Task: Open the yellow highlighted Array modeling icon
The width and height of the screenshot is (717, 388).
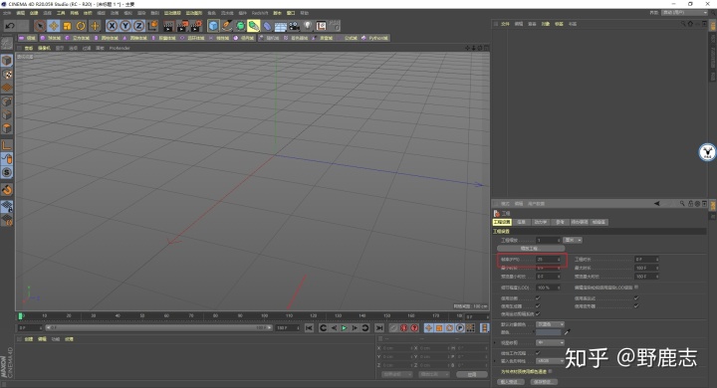Action: point(254,26)
